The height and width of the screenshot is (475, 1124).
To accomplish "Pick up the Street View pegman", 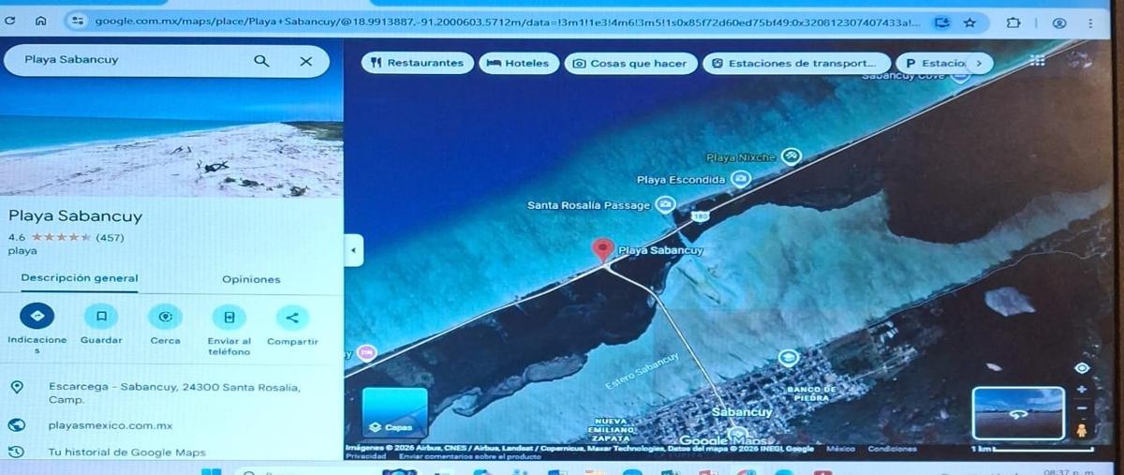I will [1082, 431].
